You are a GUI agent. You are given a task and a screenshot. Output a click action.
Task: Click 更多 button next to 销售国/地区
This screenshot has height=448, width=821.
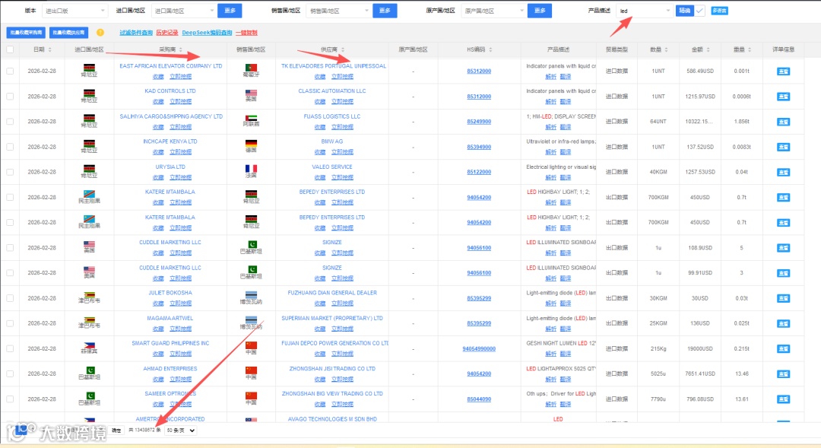385,11
